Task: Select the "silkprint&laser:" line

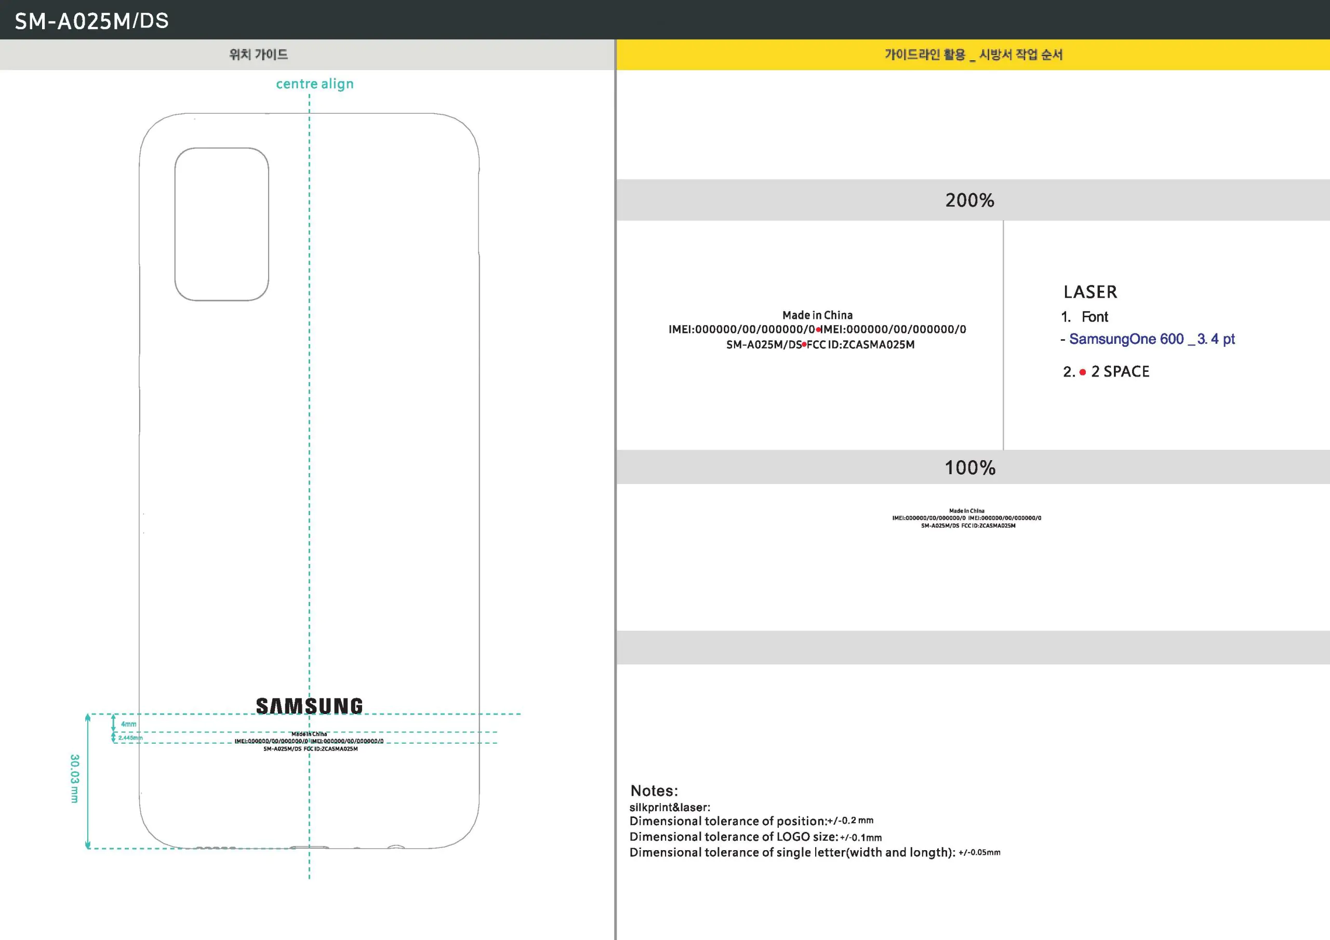Action: [670, 808]
